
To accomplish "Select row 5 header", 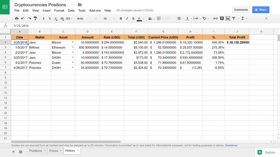I will [x=5, y=58].
